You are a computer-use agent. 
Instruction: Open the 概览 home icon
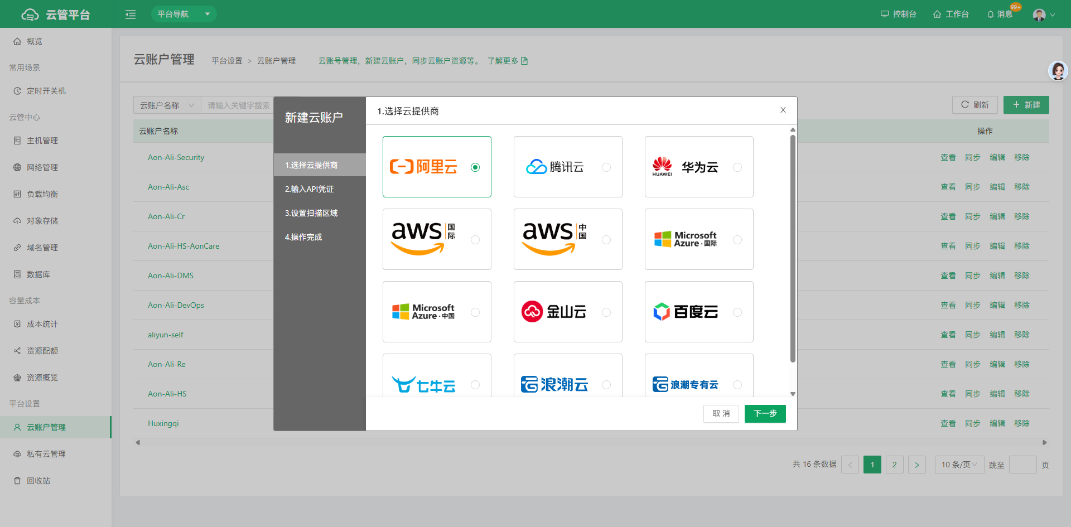(x=17, y=41)
